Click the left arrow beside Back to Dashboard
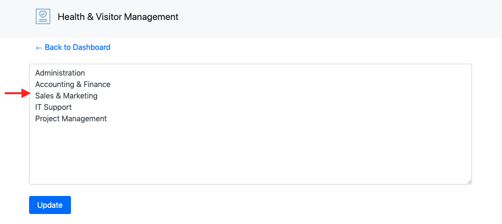Viewport: 502px width, 224px height. tap(39, 48)
